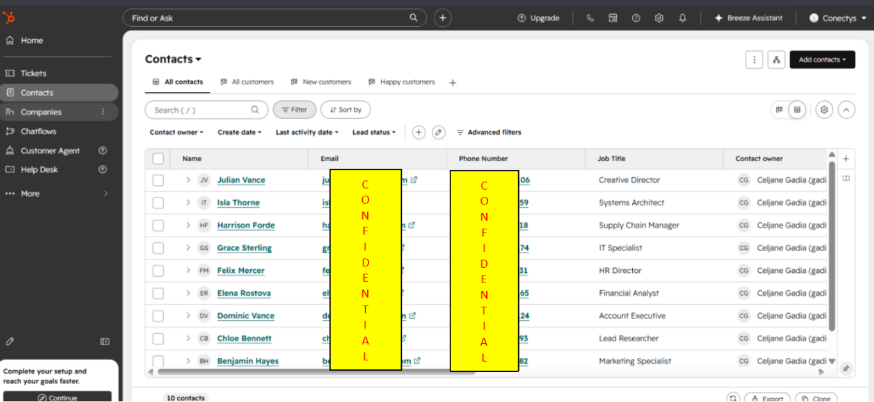Click the HubSpot sprocket logo
874x402 pixels.
[9, 17]
